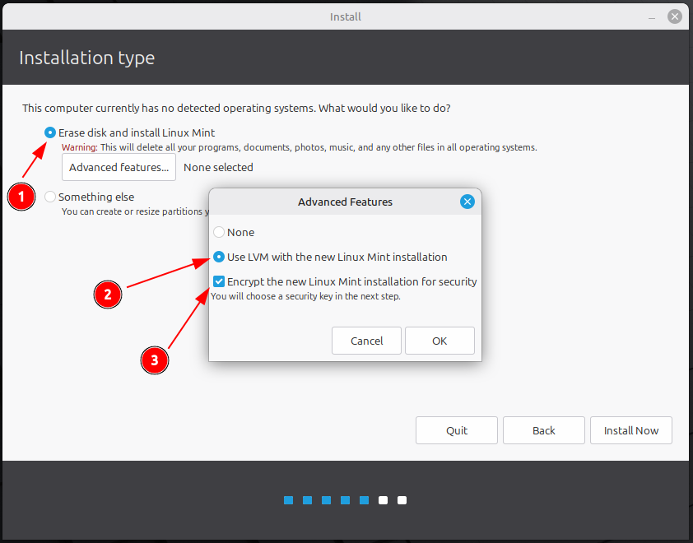Click red annotation marker number 1
Screen dimensions: 693x543
[21, 197]
